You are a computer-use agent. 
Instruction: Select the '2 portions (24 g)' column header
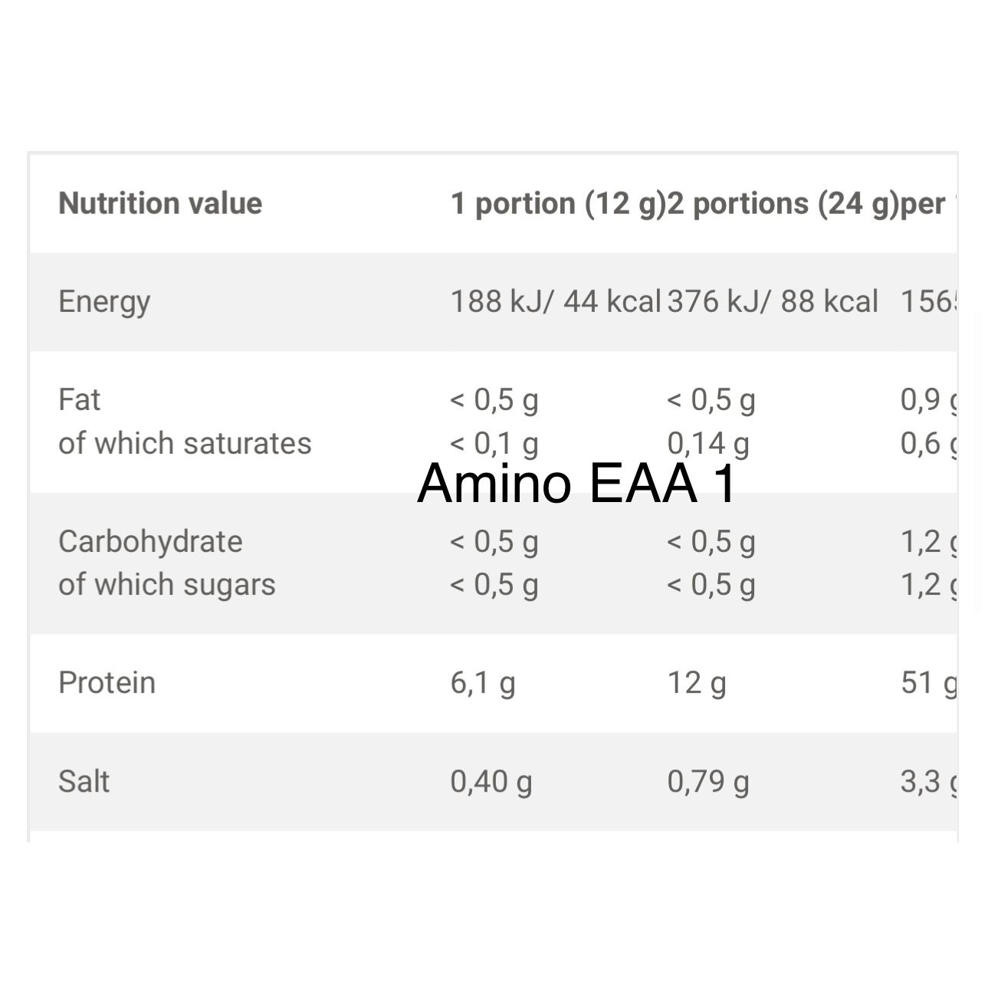[x=783, y=204]
